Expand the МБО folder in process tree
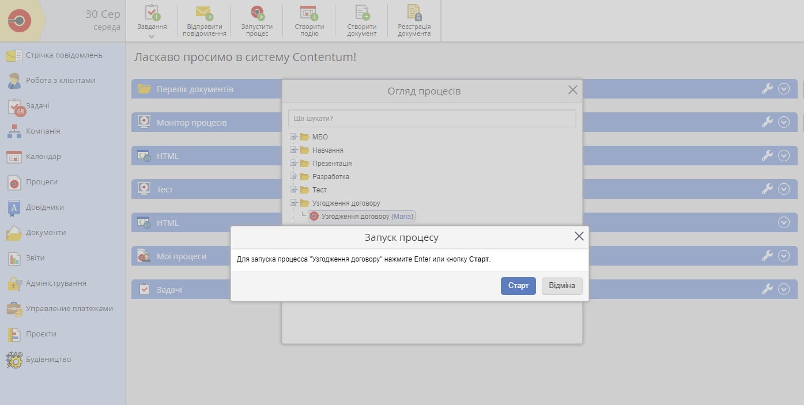The height and width of the screenshot is (405, 804). click(x=293, y=137)
